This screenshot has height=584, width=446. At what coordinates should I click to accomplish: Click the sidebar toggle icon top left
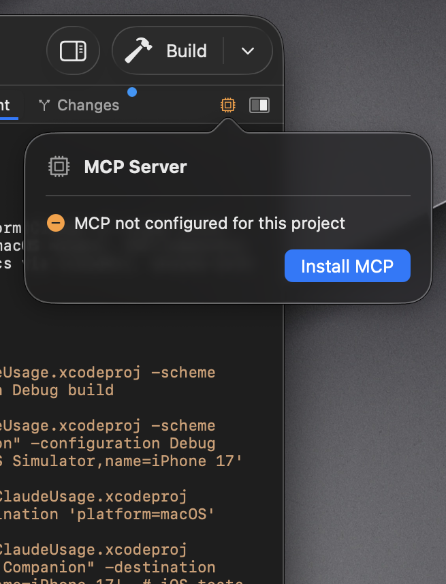click(73, 50)
